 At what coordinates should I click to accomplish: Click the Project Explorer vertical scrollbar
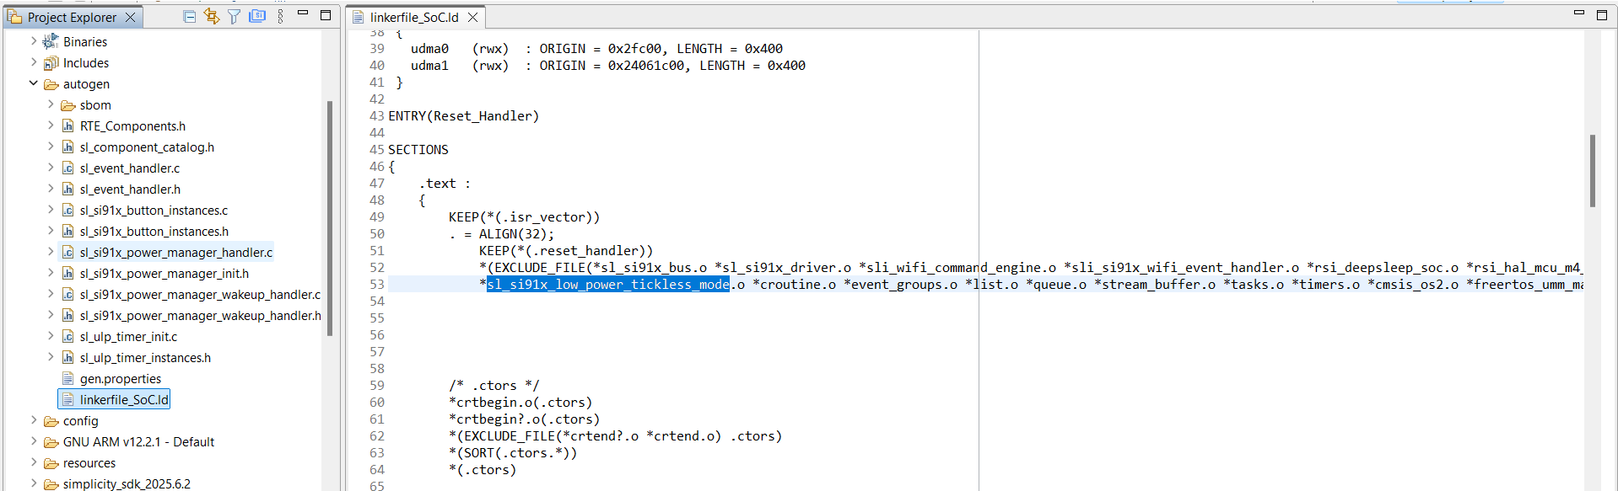coord(330,219)
